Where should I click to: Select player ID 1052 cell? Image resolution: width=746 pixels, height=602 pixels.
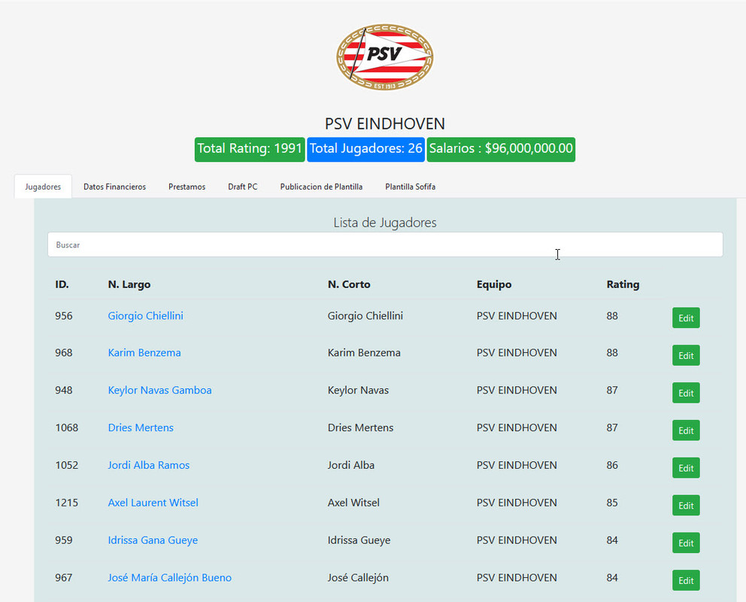(x=67, y=465)
